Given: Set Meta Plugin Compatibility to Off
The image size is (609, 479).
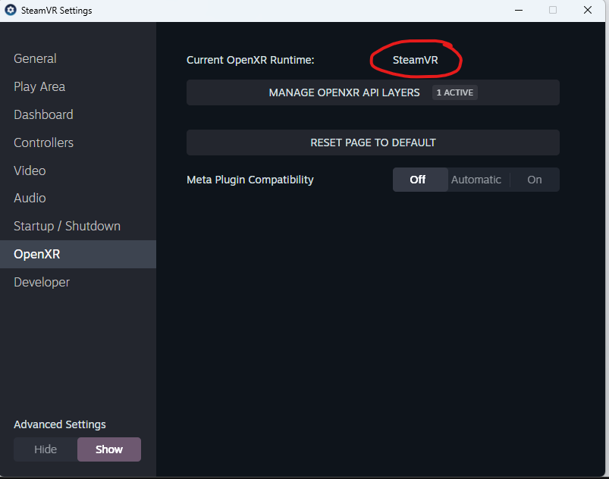Looking at the screenshot, I should 420,180.
